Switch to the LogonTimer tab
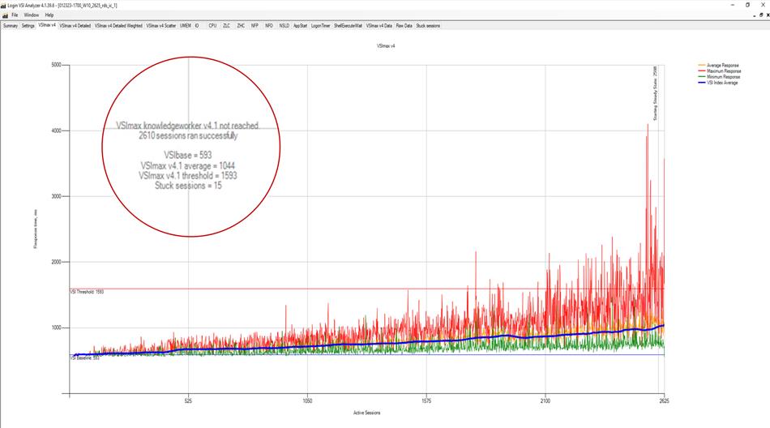This screenshot has width=770, height=428. (x=321, y=26)
